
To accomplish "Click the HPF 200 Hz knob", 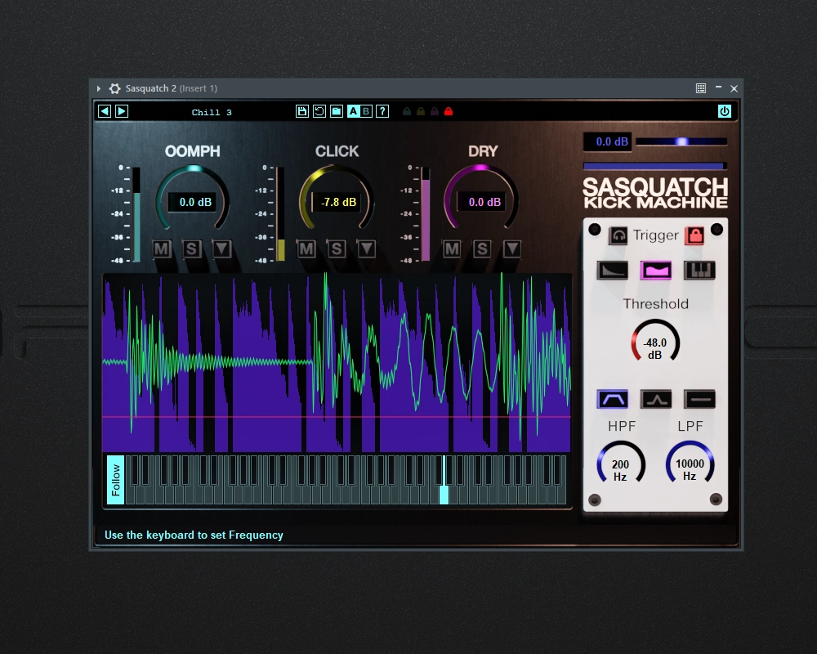I will (x=621, y=464).
